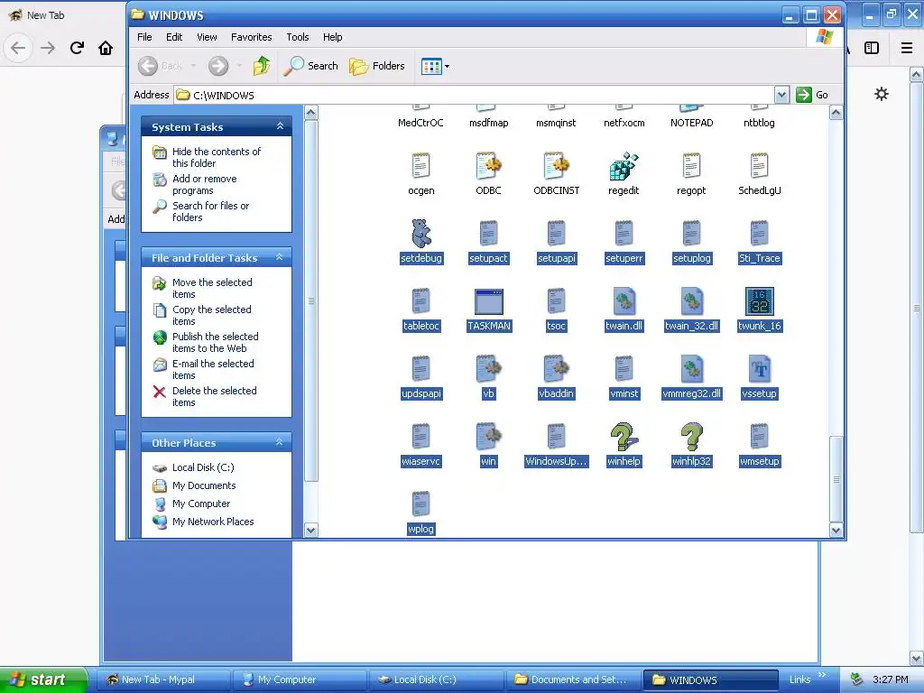Open the Back button history dropdown arrow
The width and height of the screenshot is (924, 693).
coord(193,65)
